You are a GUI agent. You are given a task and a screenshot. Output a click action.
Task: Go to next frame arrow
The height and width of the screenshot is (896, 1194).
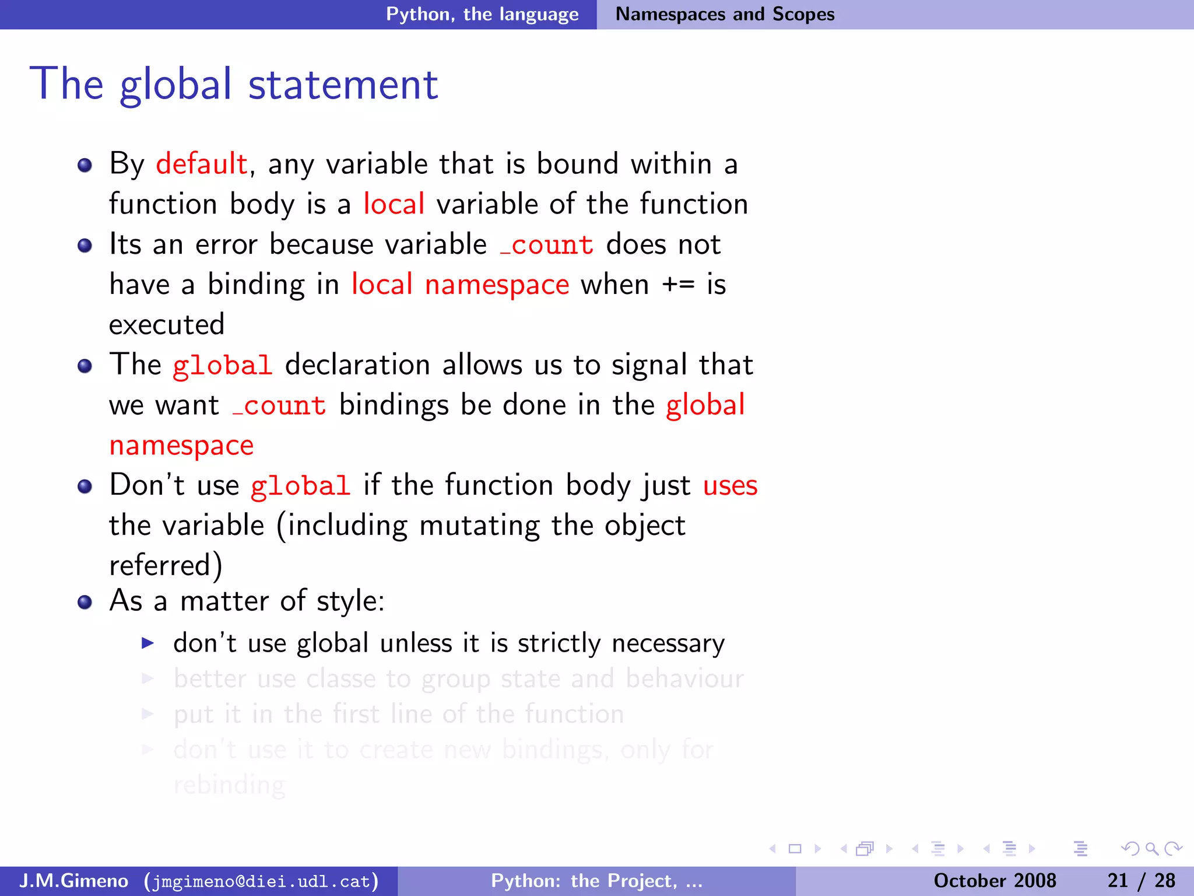point(889,849)
